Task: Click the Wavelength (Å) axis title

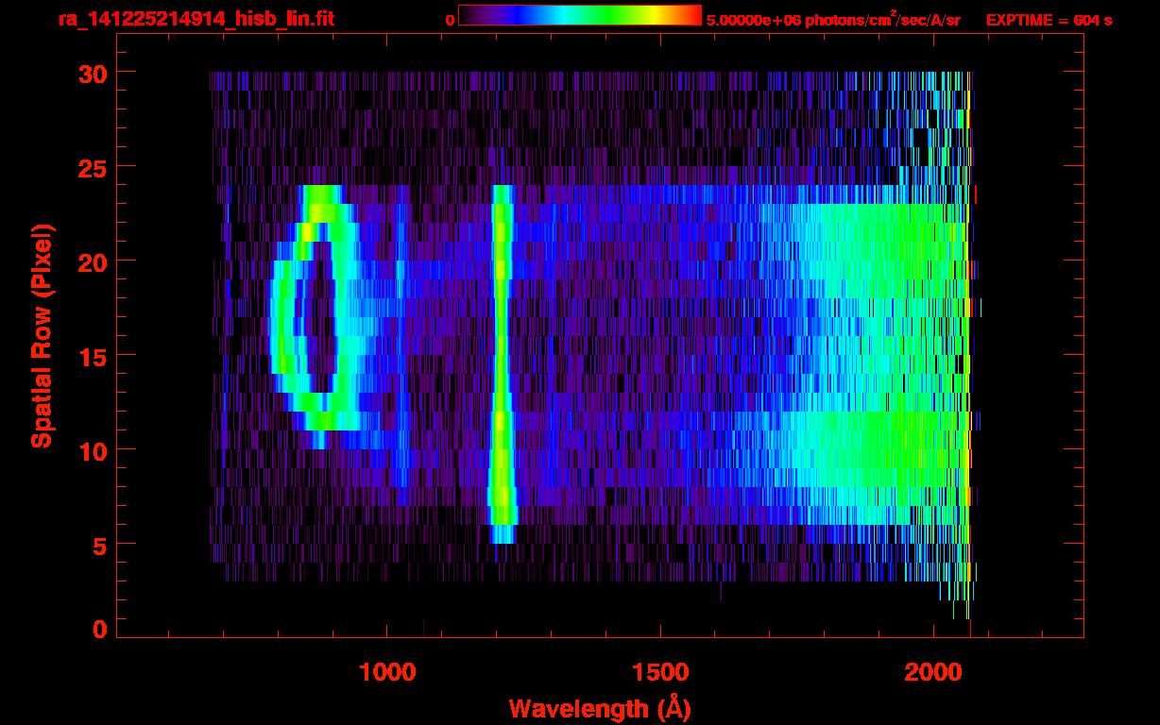Action: pyautogui.click(x=600, y=707)
